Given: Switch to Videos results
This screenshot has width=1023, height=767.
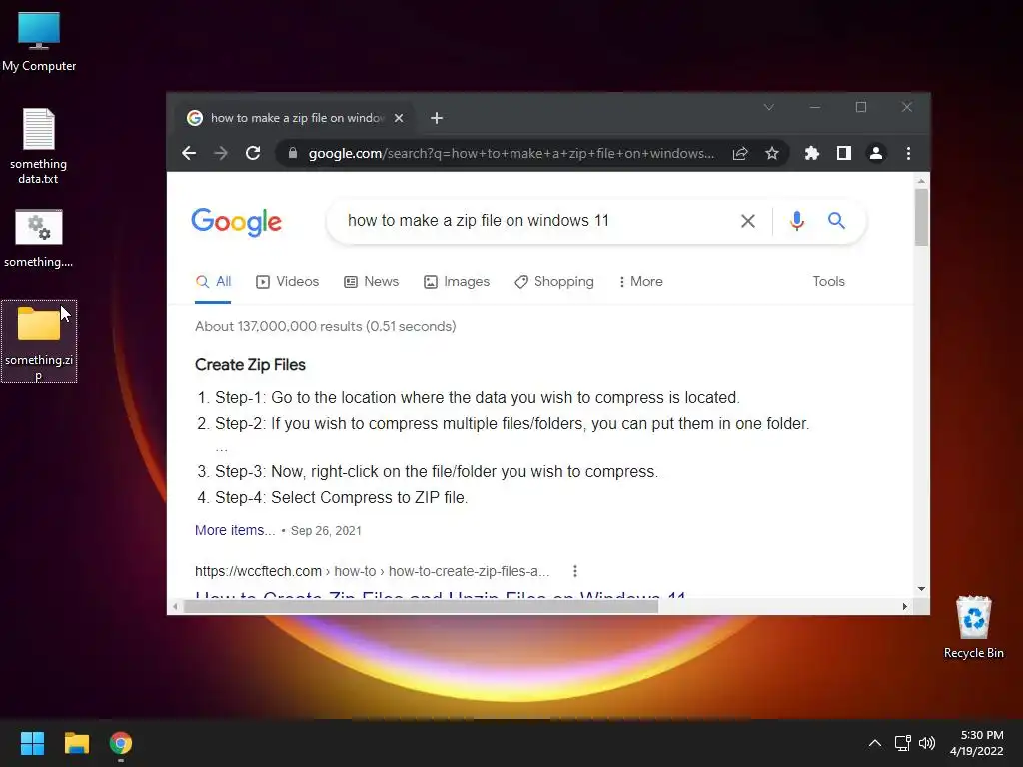Looking at the screenshot, I should click(x=287, y=281).
